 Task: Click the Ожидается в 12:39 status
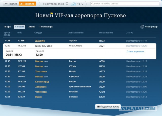pos(136,67)
